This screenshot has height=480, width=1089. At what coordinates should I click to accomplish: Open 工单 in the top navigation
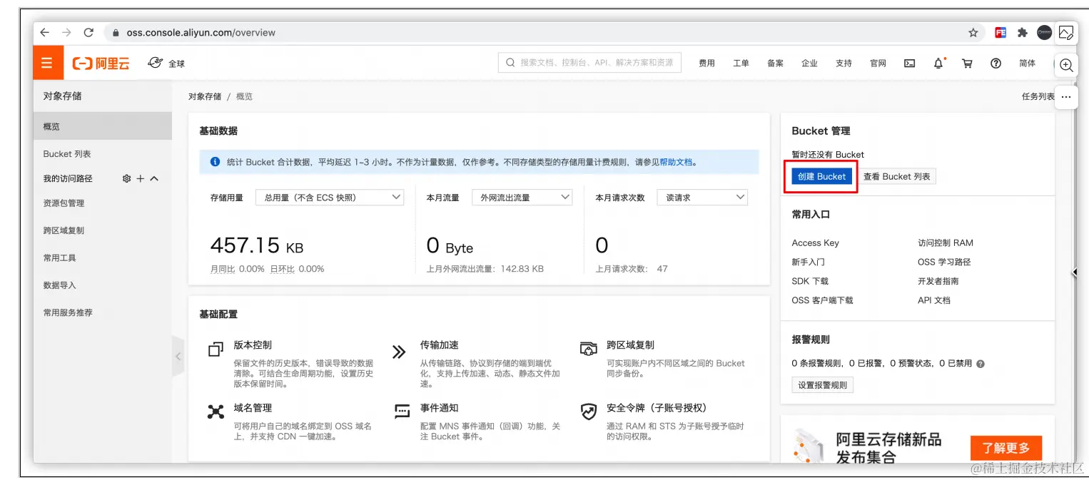(x=741, y=63)
